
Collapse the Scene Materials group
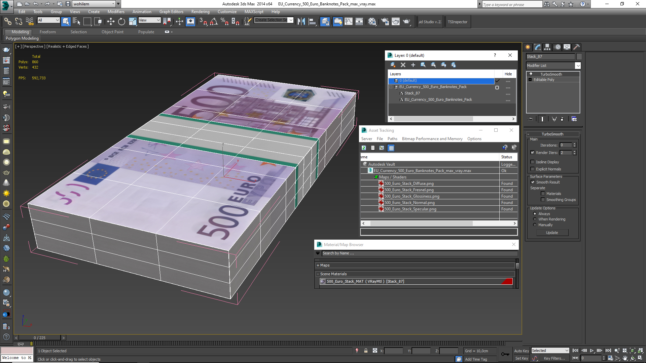pyautogui.click(x=318, y=274)
